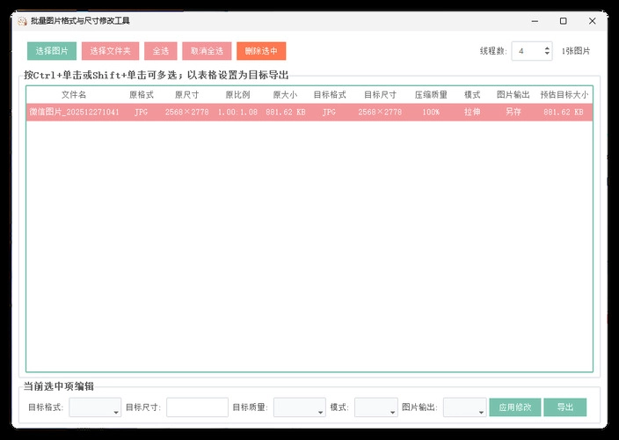
Task: Open folder picker via 选择文件夹
Action: (x=111, y=51)
